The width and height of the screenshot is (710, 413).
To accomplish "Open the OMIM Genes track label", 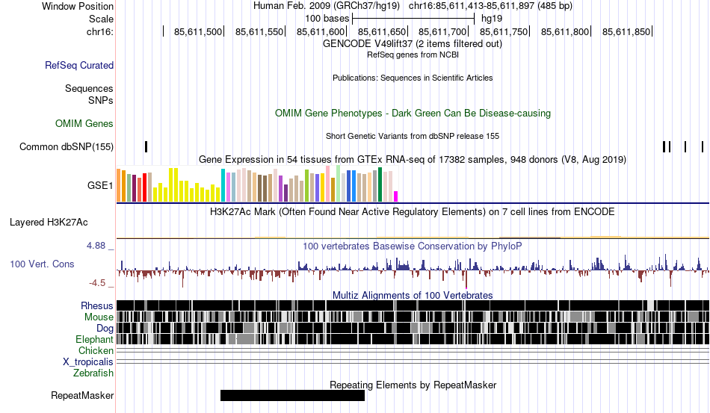I will 84,123.
